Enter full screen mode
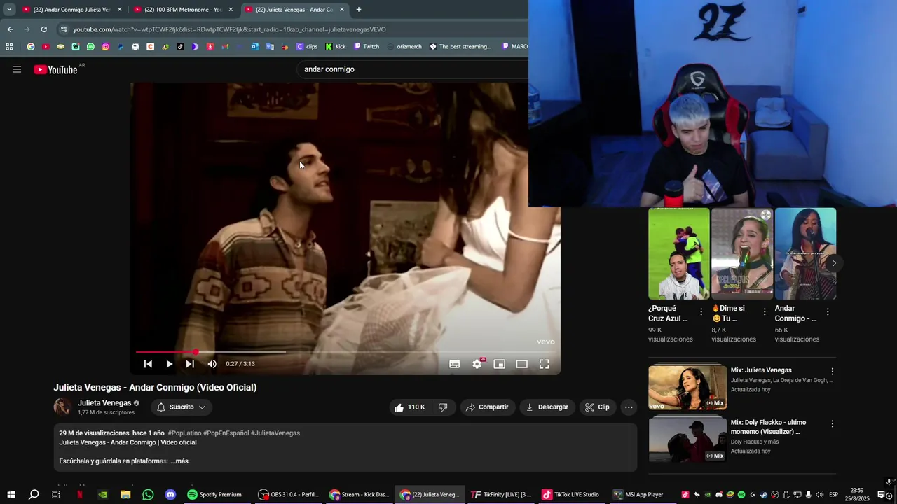Screen dimensions: 897x504 point(544,364)
